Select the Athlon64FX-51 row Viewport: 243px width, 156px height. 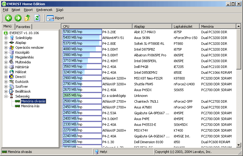pos(149,38)
